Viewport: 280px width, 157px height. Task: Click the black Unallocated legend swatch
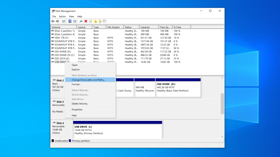point(53,141)
